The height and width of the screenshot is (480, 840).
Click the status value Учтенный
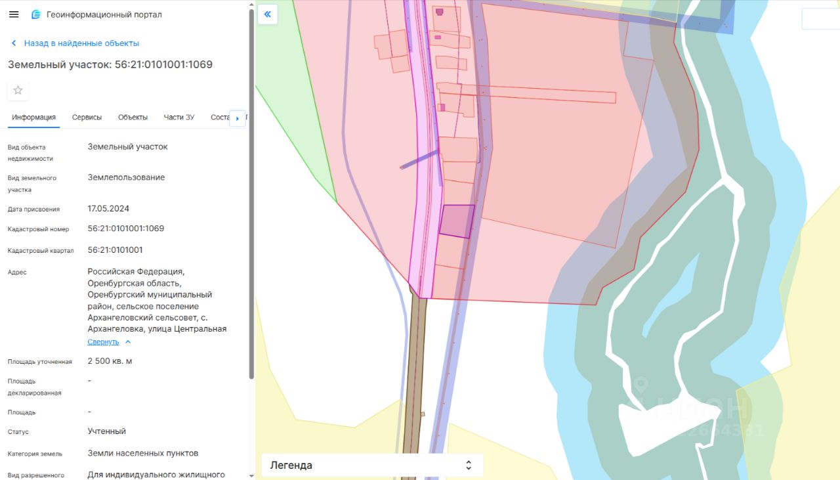[x=107, y=431]
